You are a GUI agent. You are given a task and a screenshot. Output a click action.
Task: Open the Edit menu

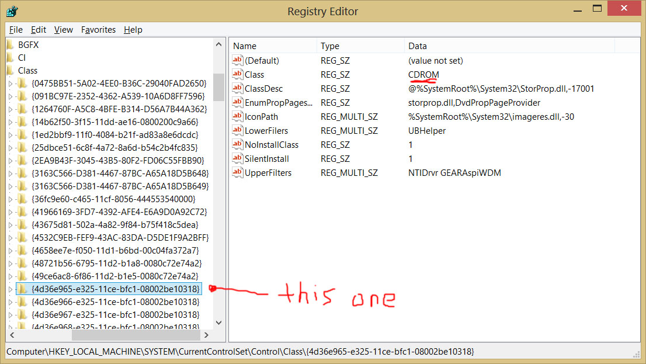click(39, 30)
